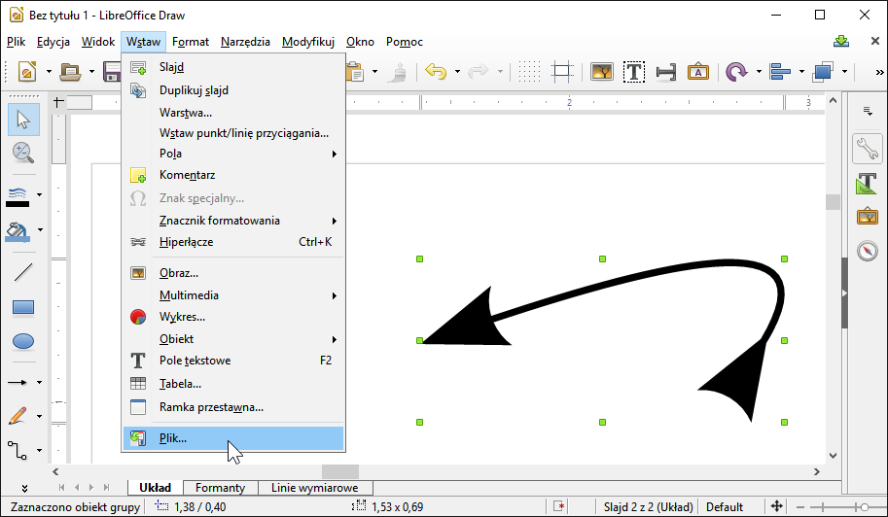Viewport: 888px width, 517px height.
Task: Select the Connector tool
Action: click(18, 450)
